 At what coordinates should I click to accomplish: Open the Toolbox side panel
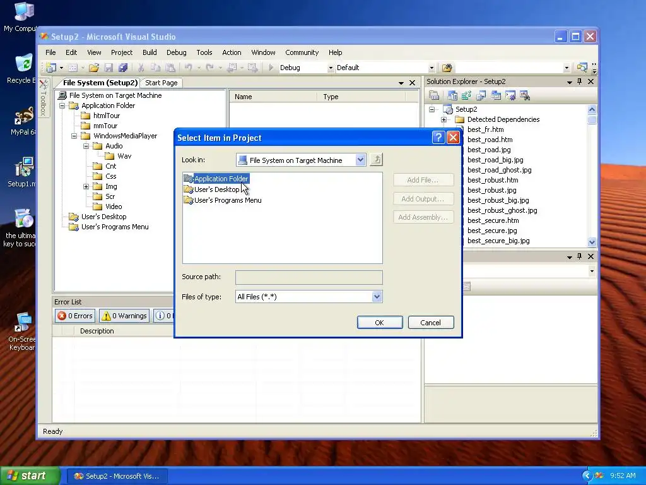[44, 97]
